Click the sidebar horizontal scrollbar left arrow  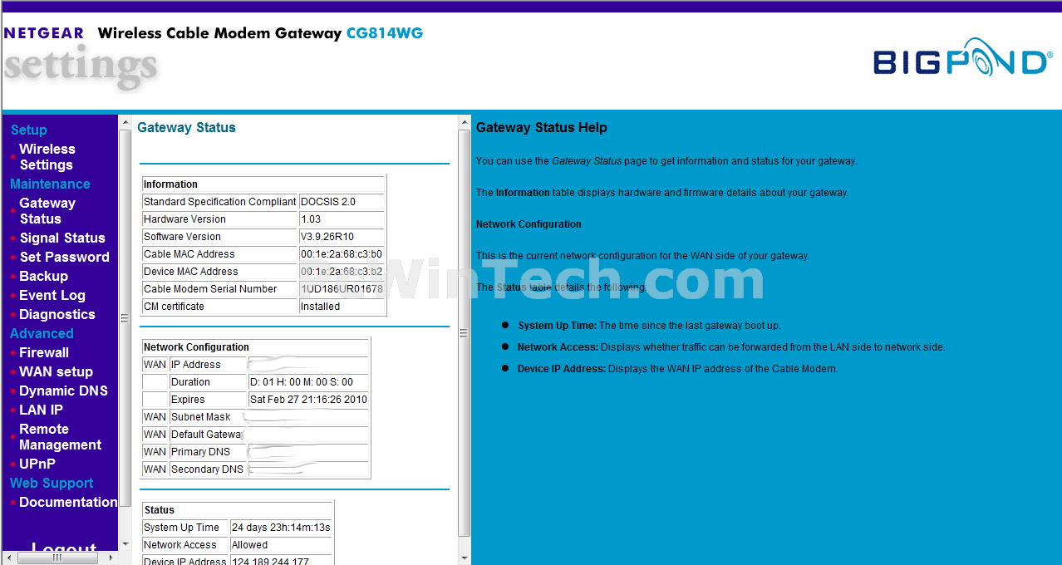pyautogui.click(x=10, y=558)
